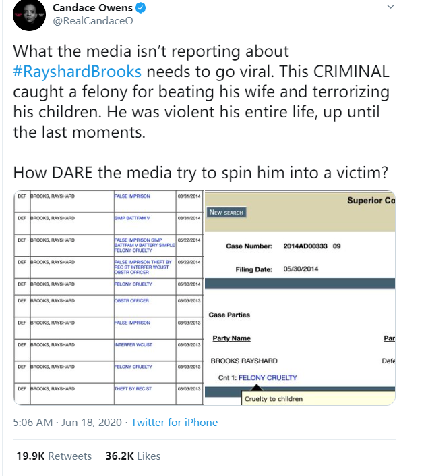
Task: Open the Twitter for iPhone link
Action: pos(174,422)
